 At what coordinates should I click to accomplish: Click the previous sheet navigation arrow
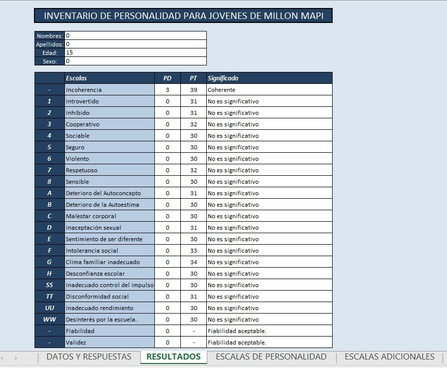click(2, 358)
